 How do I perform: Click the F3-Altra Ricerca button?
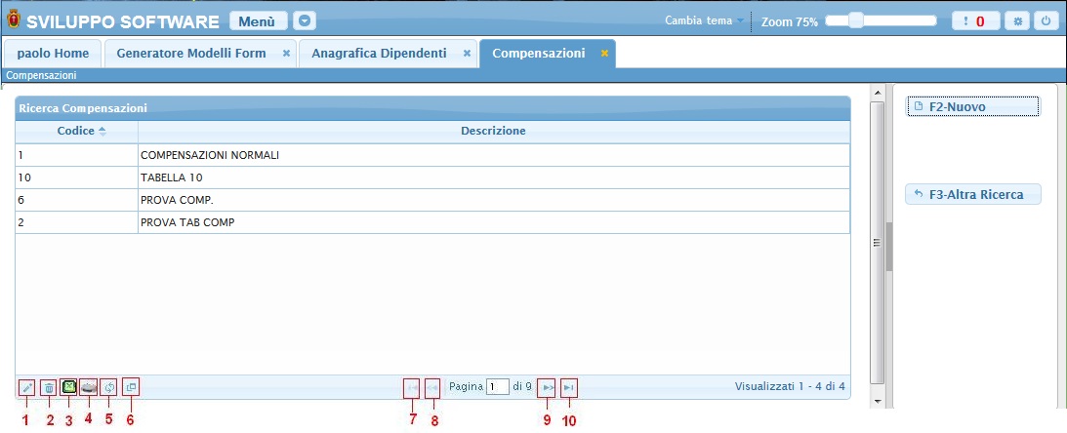point(972,194)
